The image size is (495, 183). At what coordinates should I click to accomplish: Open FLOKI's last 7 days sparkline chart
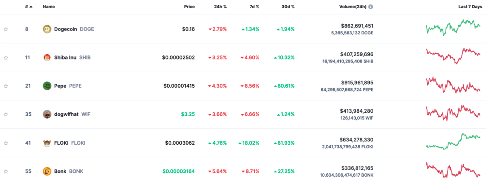point(453,141)
